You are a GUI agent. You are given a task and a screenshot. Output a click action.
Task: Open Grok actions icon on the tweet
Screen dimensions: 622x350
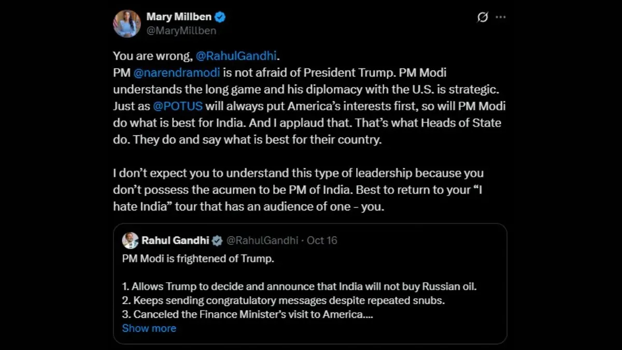(x=483, y=17)
